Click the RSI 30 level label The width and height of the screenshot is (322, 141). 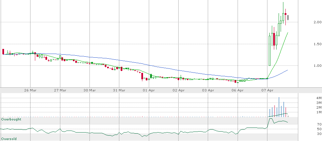pyautogui.click(x=319, y=134)
